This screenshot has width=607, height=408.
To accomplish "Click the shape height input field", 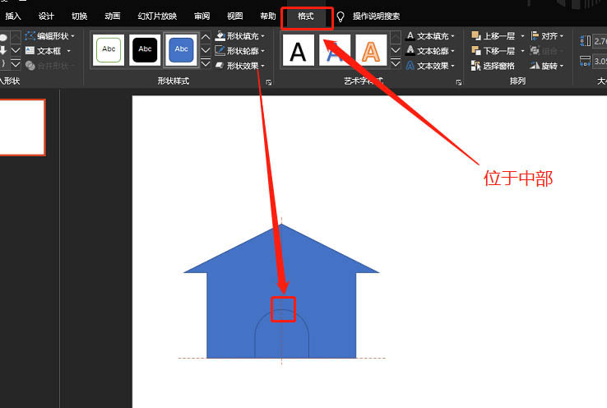I will 600,41.
